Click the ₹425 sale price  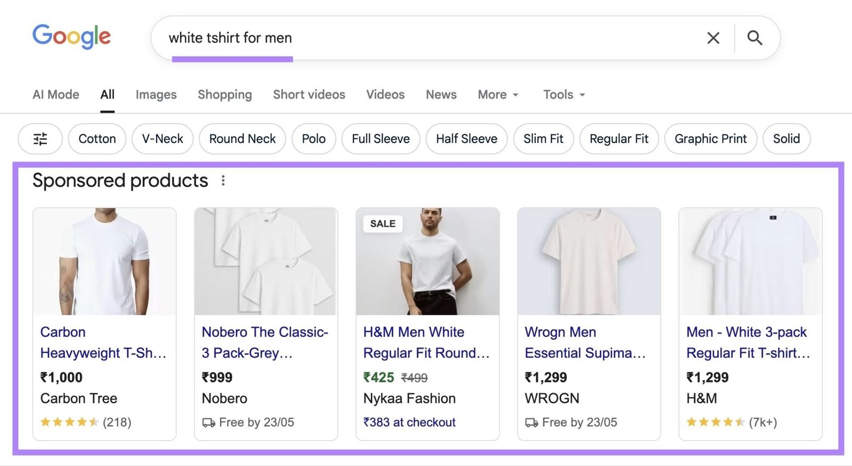379,378
